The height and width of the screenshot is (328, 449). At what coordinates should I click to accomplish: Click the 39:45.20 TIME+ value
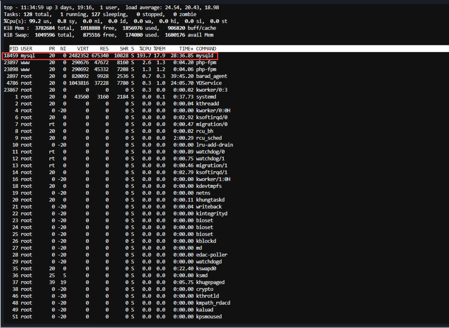tap(182, 76)
